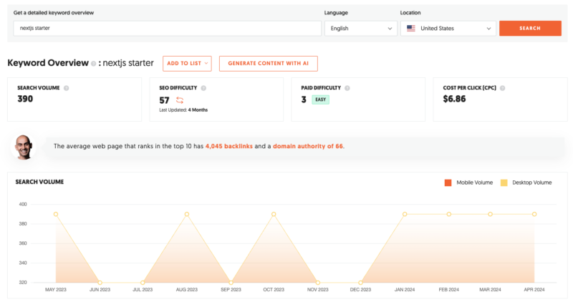Click the paid difficulty value 3
This screenshot has height=302, width=573.
click(x=304, y=99)
